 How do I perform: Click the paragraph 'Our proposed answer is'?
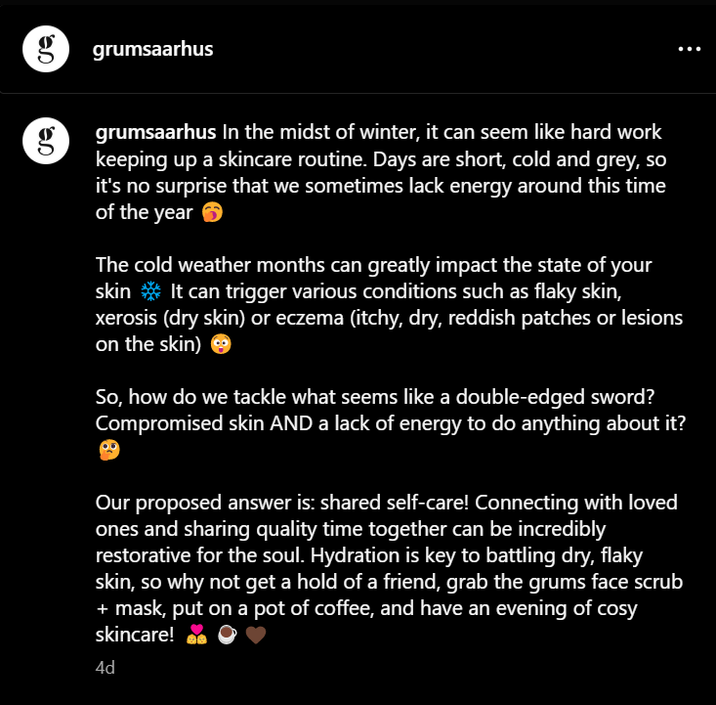point(389,568)
